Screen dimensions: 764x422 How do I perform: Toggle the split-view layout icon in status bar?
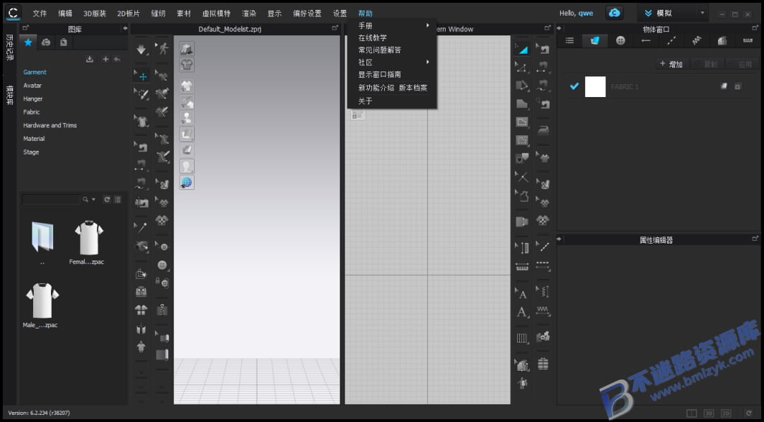[x=691, y=414]
